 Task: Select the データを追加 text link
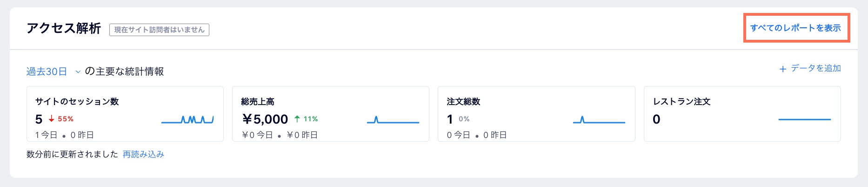coord(816,69)
